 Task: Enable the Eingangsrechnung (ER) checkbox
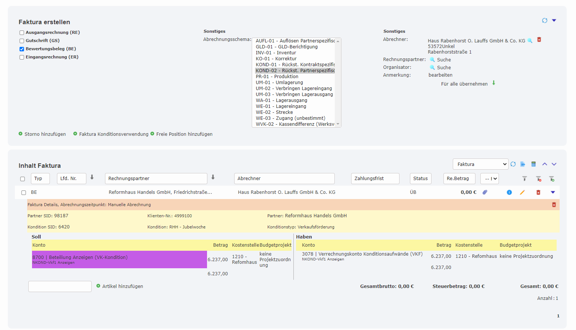[x=22, y=57]
